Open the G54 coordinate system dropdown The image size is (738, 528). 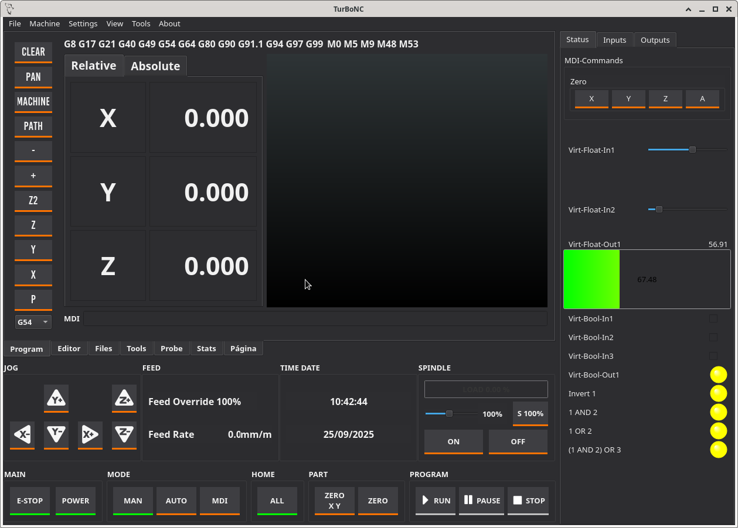33,322
